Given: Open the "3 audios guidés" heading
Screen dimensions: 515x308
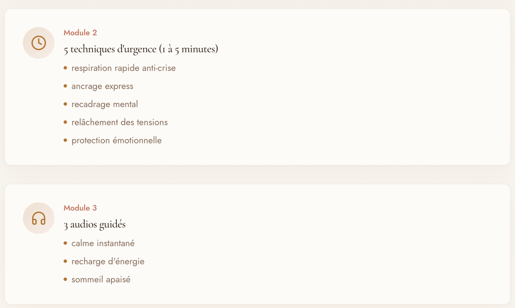Looking at the screenshot, I should click(x=94, y=224).
